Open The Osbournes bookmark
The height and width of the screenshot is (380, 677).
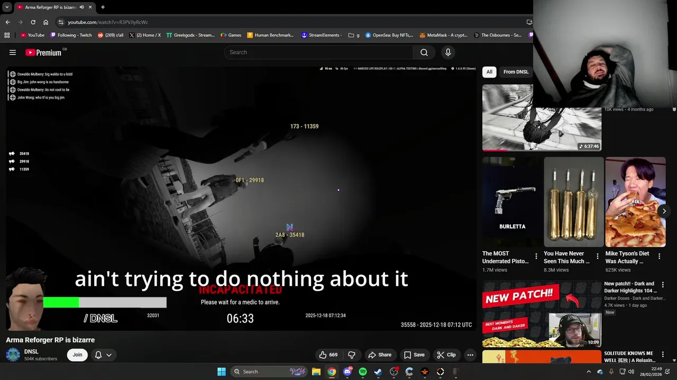(x=498, y=35)
